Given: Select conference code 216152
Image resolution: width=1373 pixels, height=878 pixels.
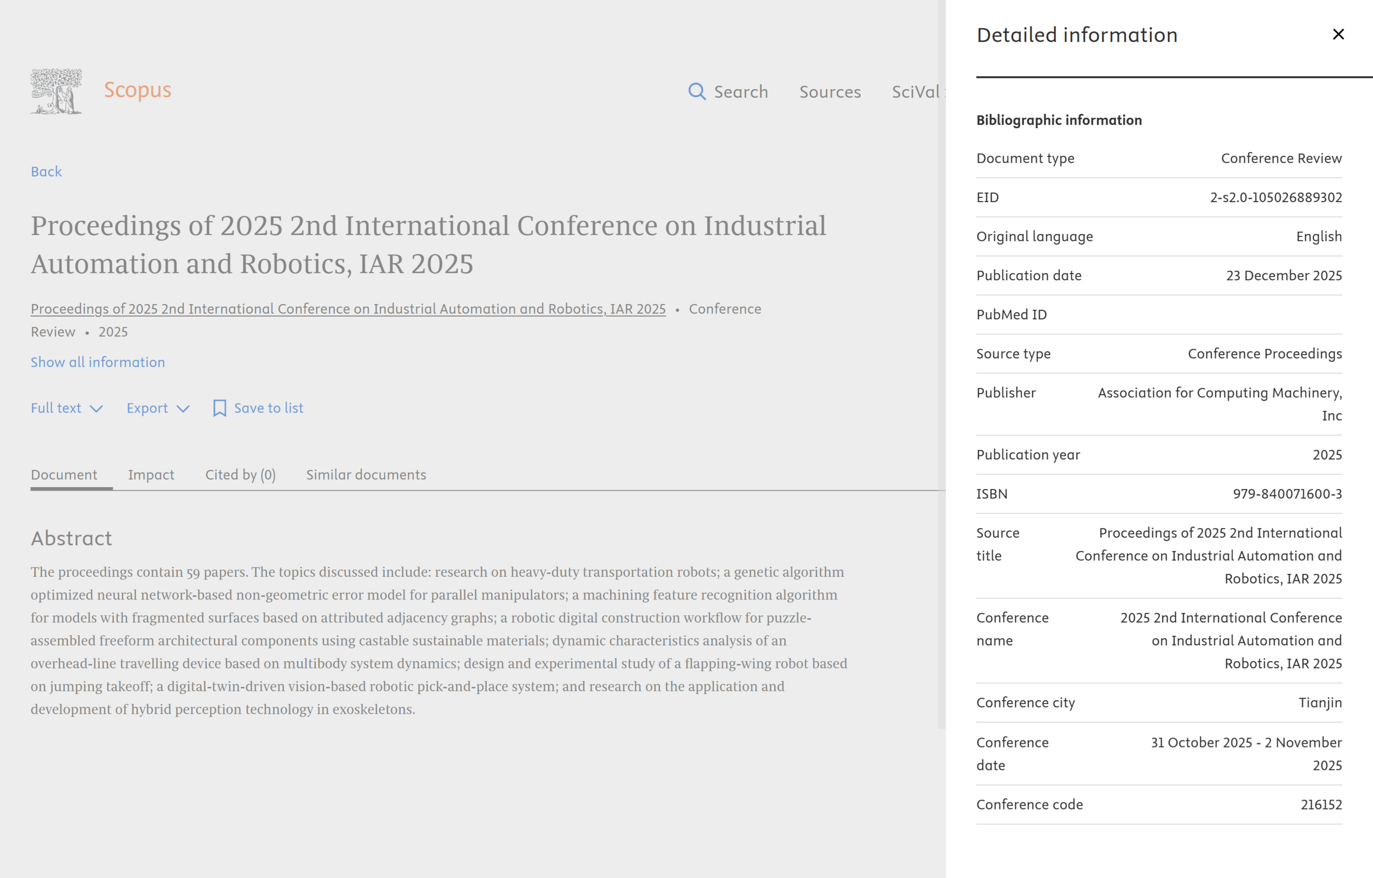Looking at the screenshot, I should pos(1321,804).
